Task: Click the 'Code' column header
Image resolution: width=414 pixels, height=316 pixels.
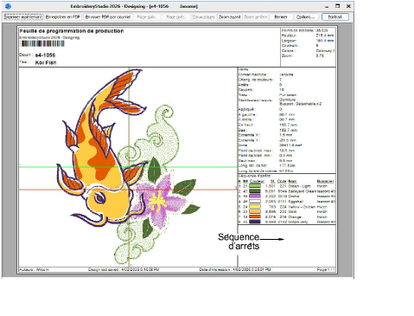Action: click(282, 181)
